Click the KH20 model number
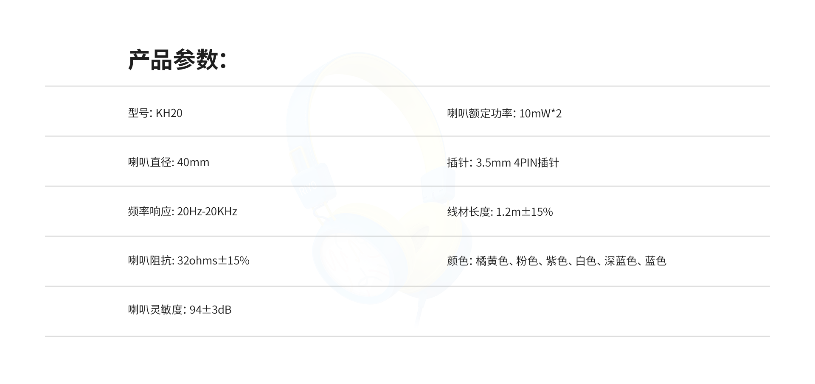Image resolution: width=815 pixels, height=384 pixels. click(x=169, y=113)
